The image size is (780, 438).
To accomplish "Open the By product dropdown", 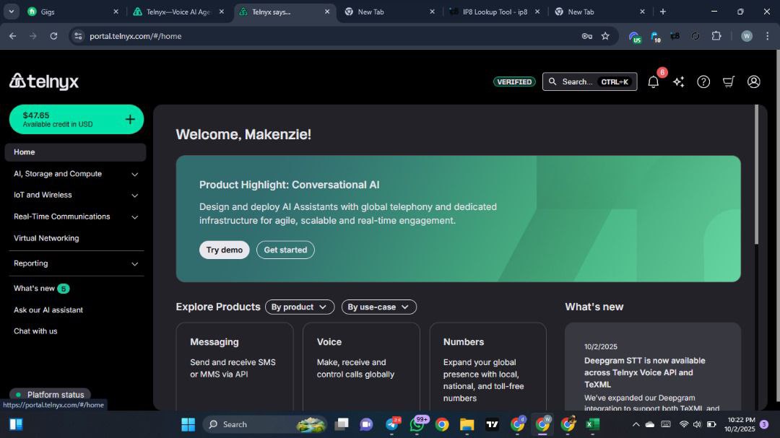I will [x=299, y=307].
